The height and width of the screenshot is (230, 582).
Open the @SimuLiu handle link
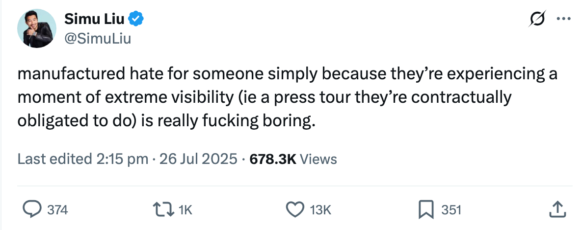click(x=97, y=38)
